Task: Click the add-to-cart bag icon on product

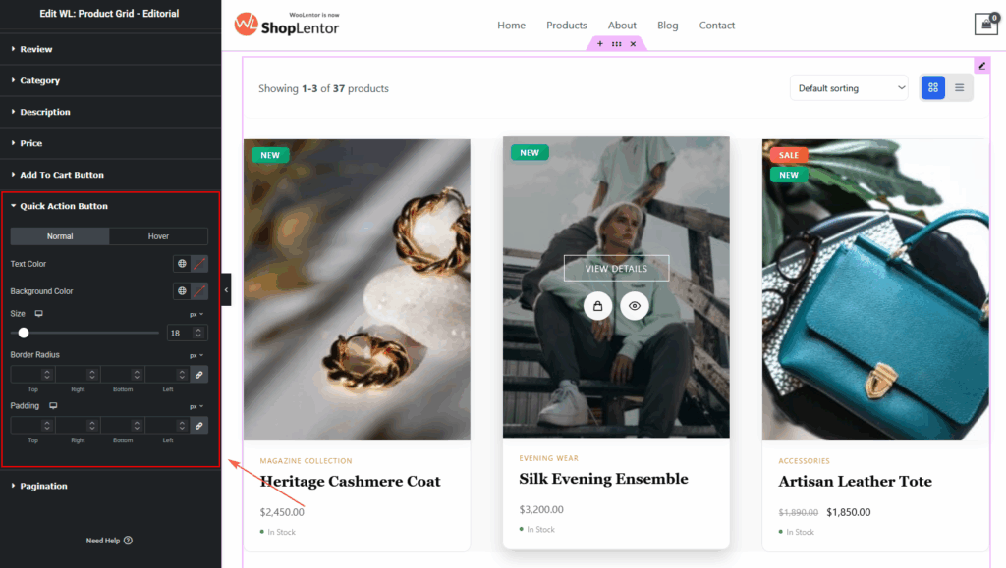Action: click(x=597, y=306)
